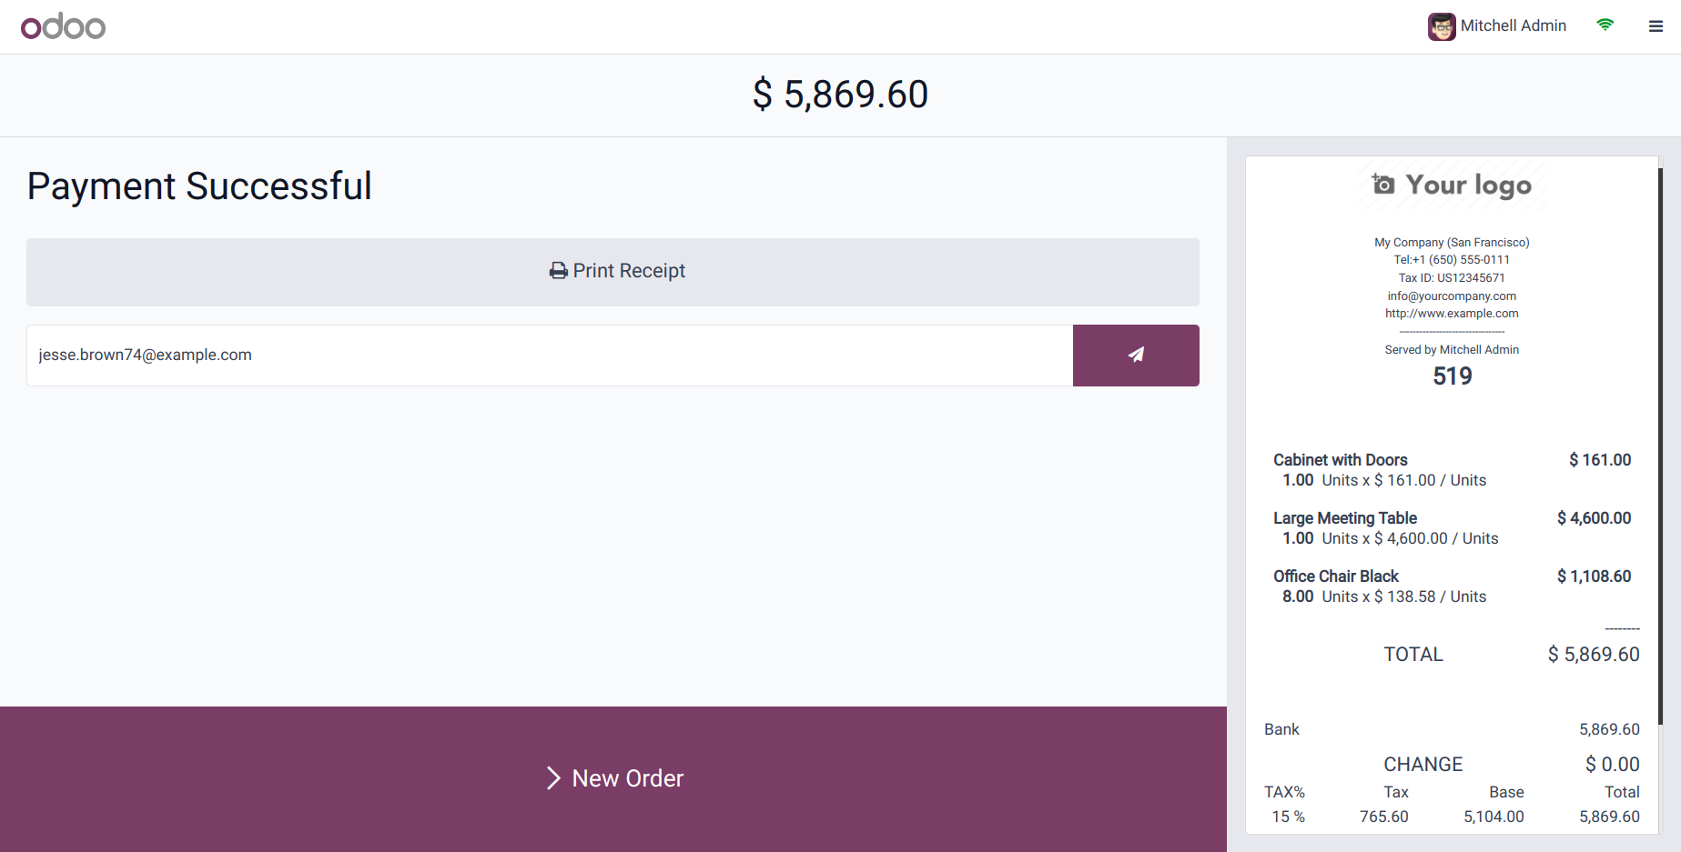Click the Cabinet with Doors receipt line
This screenshot has width=1681, height=852.
pyautogui.click(x=1452, y=470)
